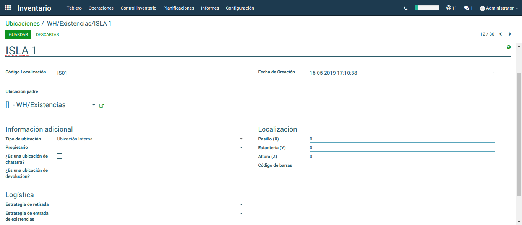
Task: Click the Ubicaciones breadcrumb link
Action: coord(23,24)
